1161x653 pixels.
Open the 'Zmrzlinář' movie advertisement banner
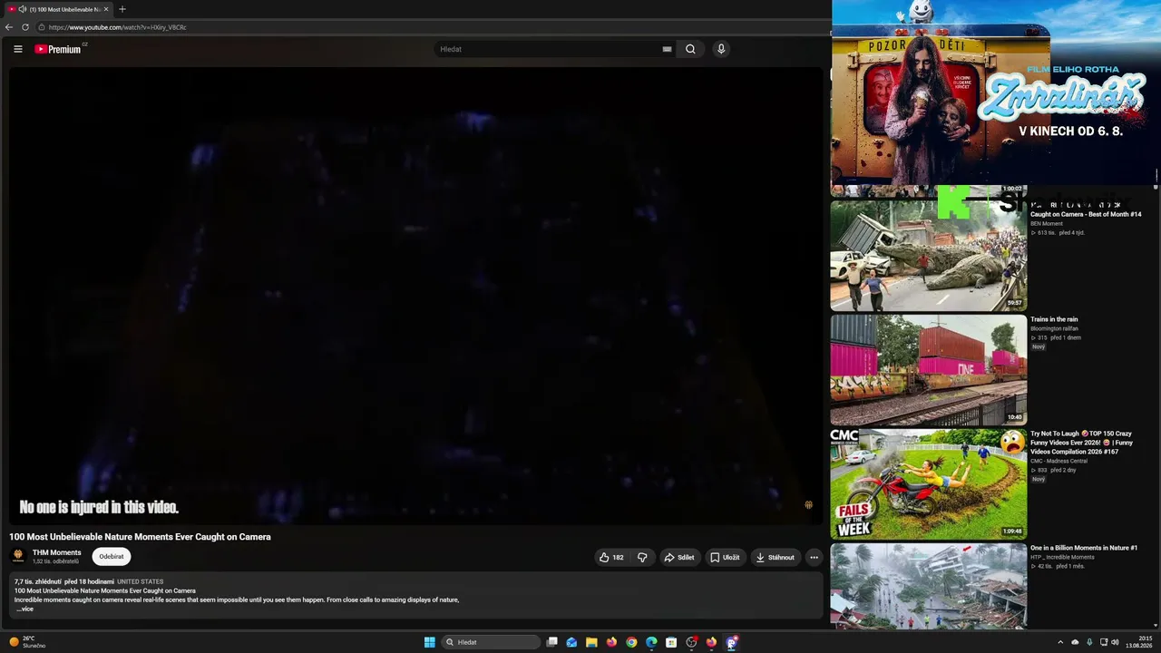pos(996,93)
